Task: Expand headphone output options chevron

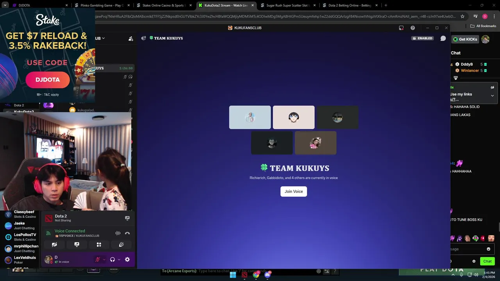Action: click(119, 260)
